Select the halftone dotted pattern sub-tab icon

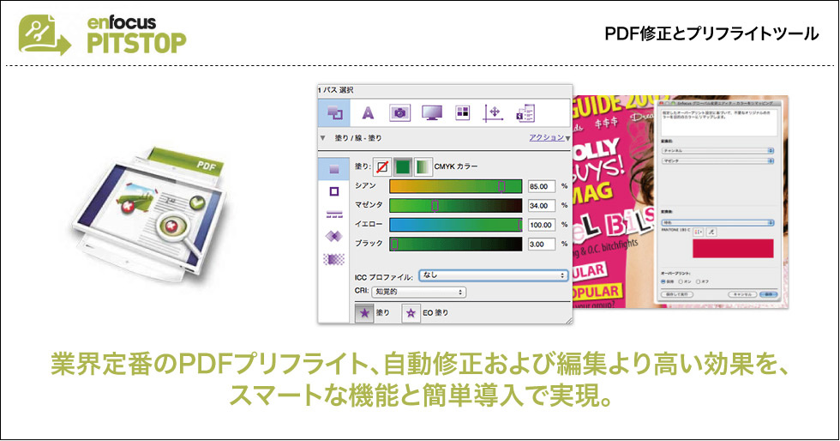tap(333, 260)
